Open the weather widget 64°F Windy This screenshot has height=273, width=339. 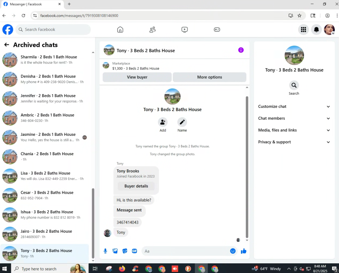[x=267, y=269]
